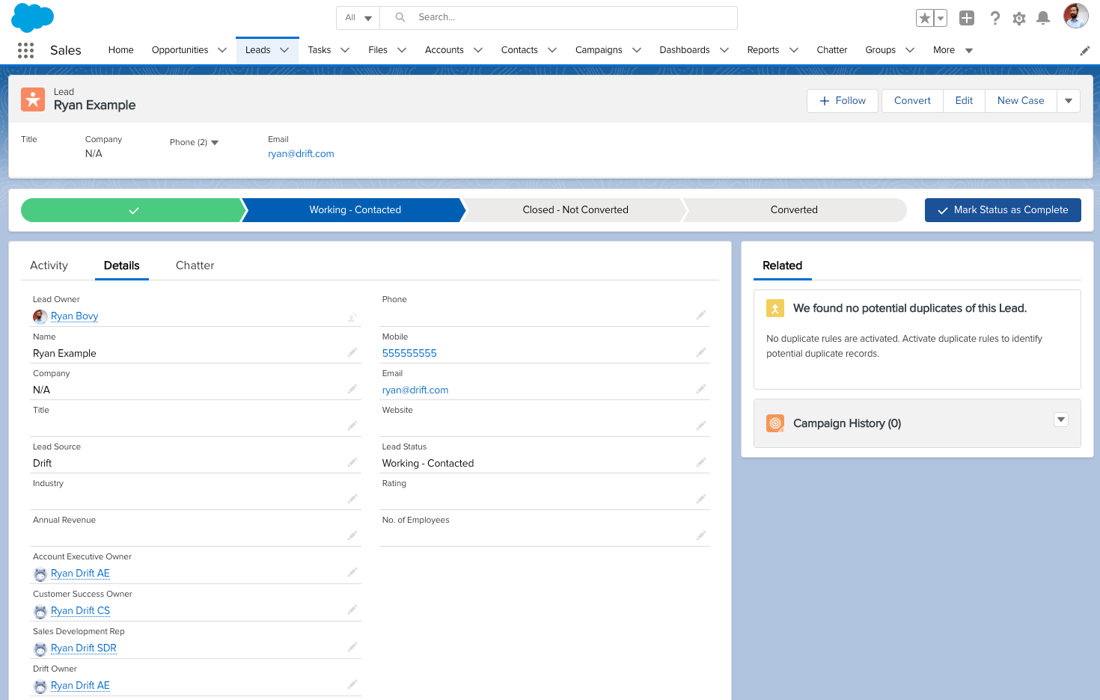
Task: Open the Setup gear icon
Action: 1019,19
